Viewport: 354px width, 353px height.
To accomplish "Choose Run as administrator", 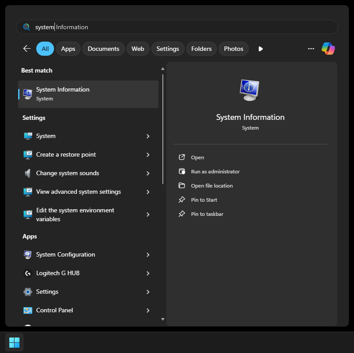I will coord(215,172).
